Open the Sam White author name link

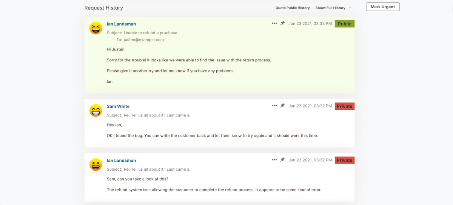point(118,106)
